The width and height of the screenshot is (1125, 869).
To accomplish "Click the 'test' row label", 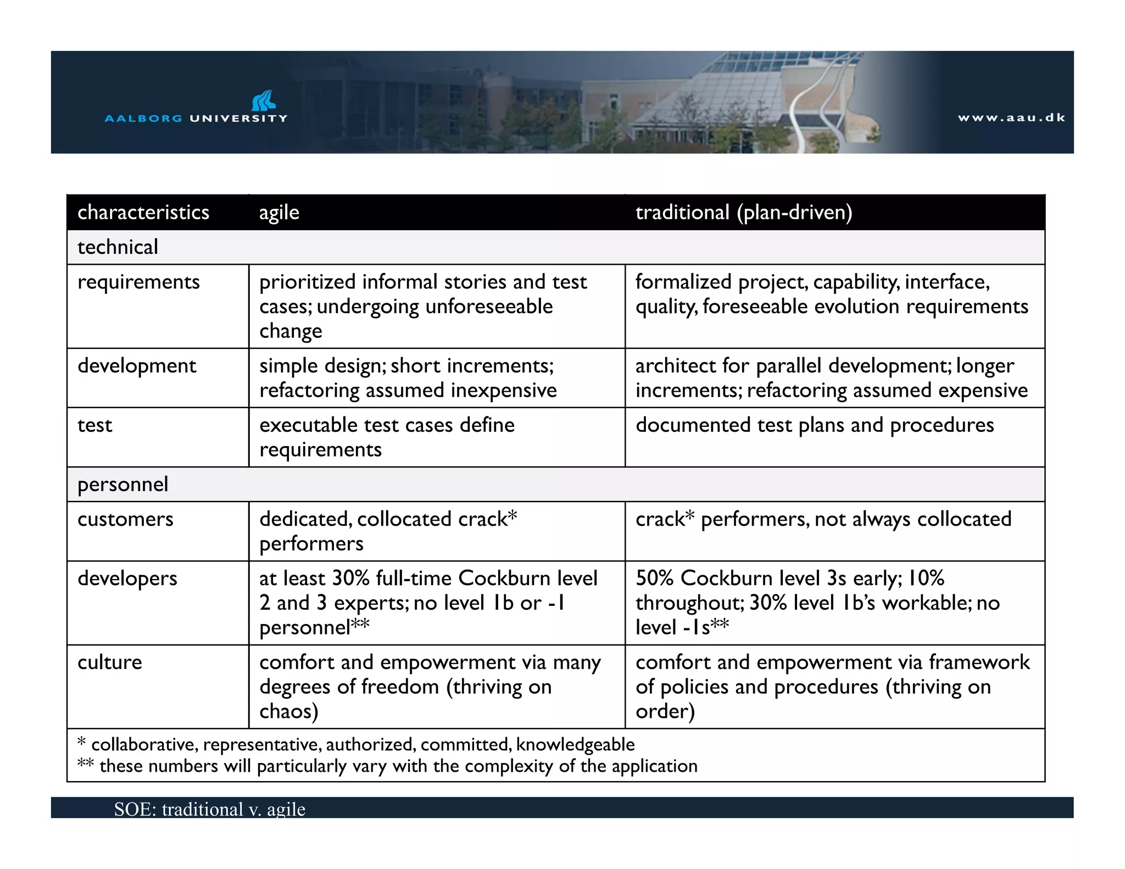I will [x=94, y=425].
